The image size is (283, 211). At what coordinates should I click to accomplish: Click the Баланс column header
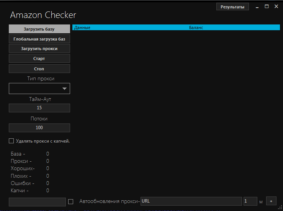pos(196,28)
